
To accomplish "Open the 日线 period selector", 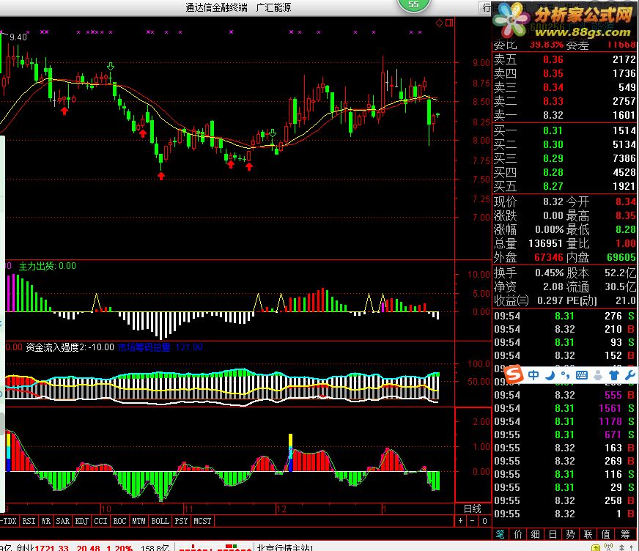I will tap(473, 509).
